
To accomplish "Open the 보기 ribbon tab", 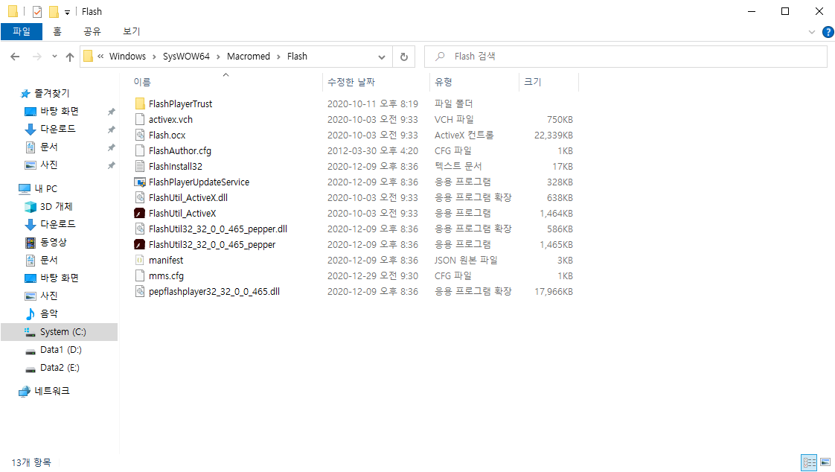I will click(132, 31).
